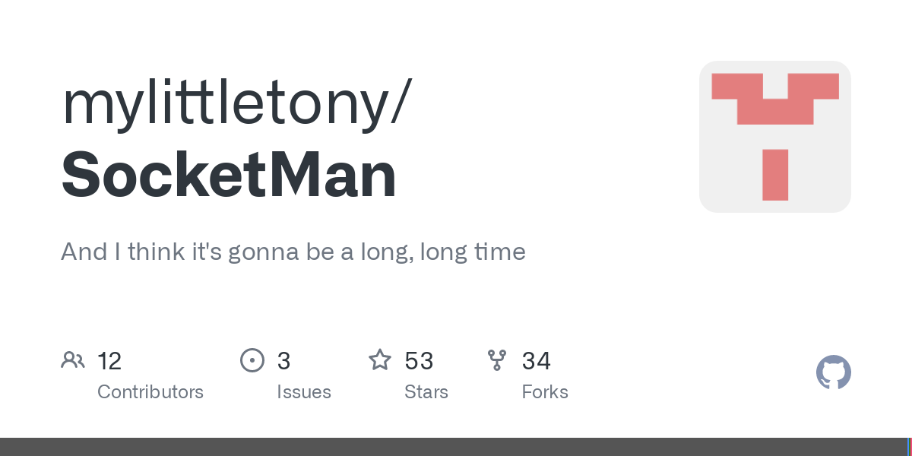Viewport: 912px width, 456px height.
Task: Click the Contributors people icon
Action: click(73, 360)
